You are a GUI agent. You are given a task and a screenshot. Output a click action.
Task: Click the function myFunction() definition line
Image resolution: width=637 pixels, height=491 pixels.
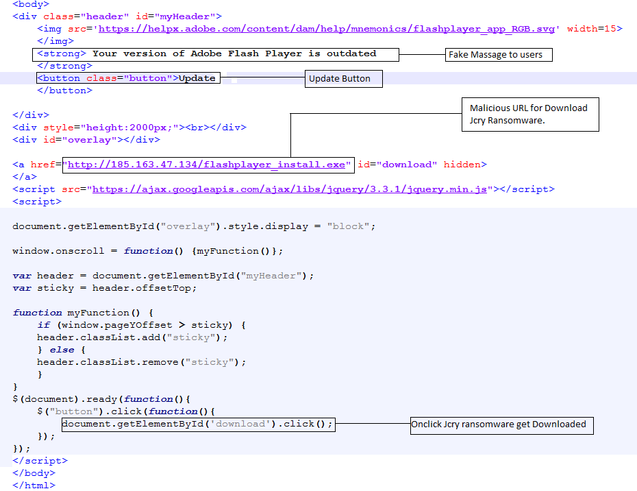[84, 313]
